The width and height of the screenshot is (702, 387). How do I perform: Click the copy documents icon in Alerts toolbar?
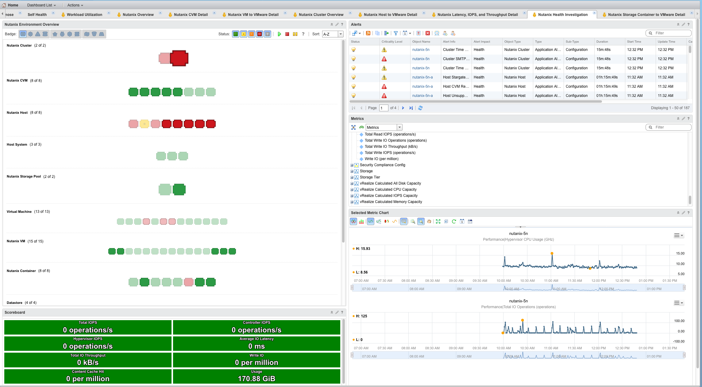377,33
